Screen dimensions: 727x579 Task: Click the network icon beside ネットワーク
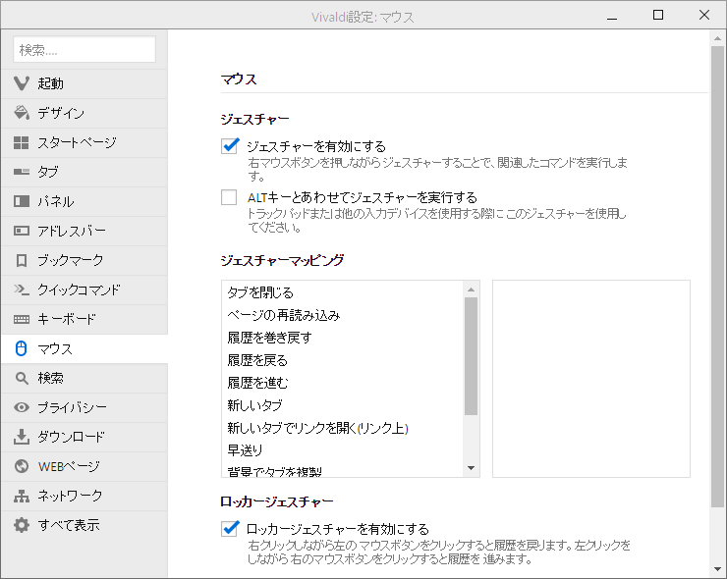coord(22,496)
